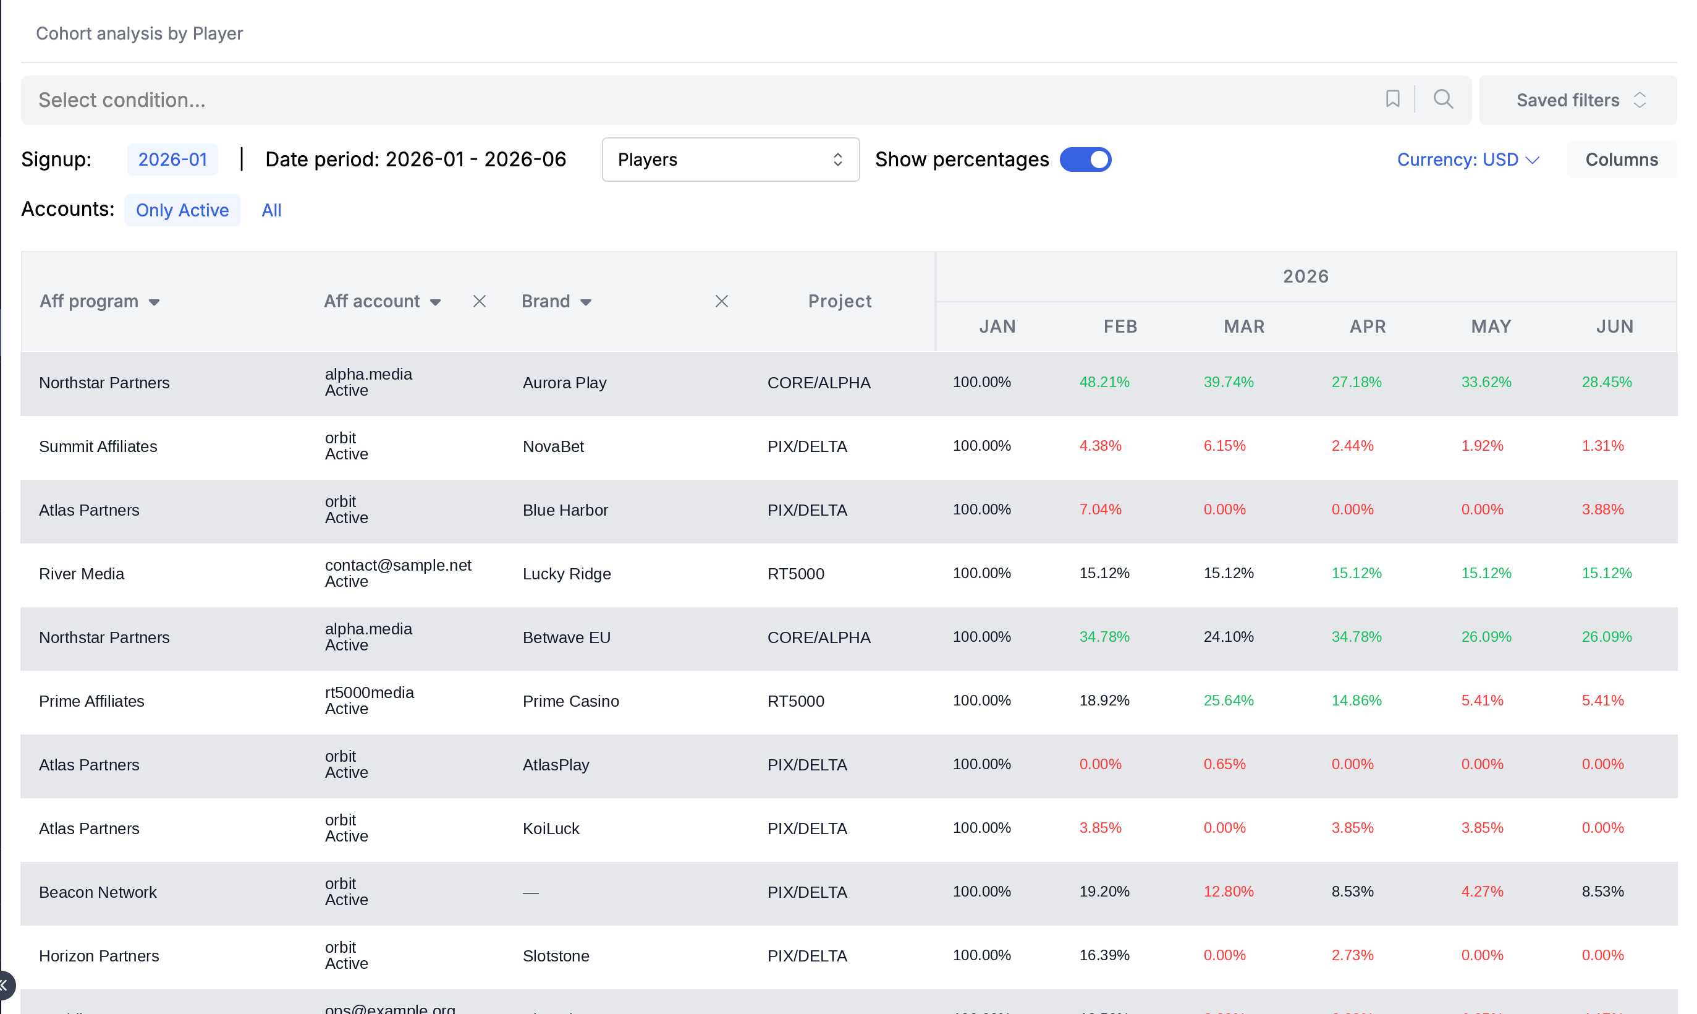
Task: Click the collapse arrow at bottom-left corner
Action: click(4, 986)
